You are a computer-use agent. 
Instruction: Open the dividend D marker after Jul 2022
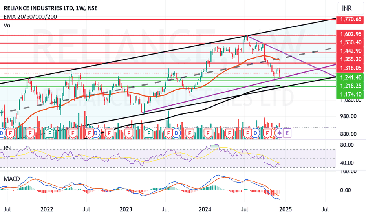(x=96, y=134)
